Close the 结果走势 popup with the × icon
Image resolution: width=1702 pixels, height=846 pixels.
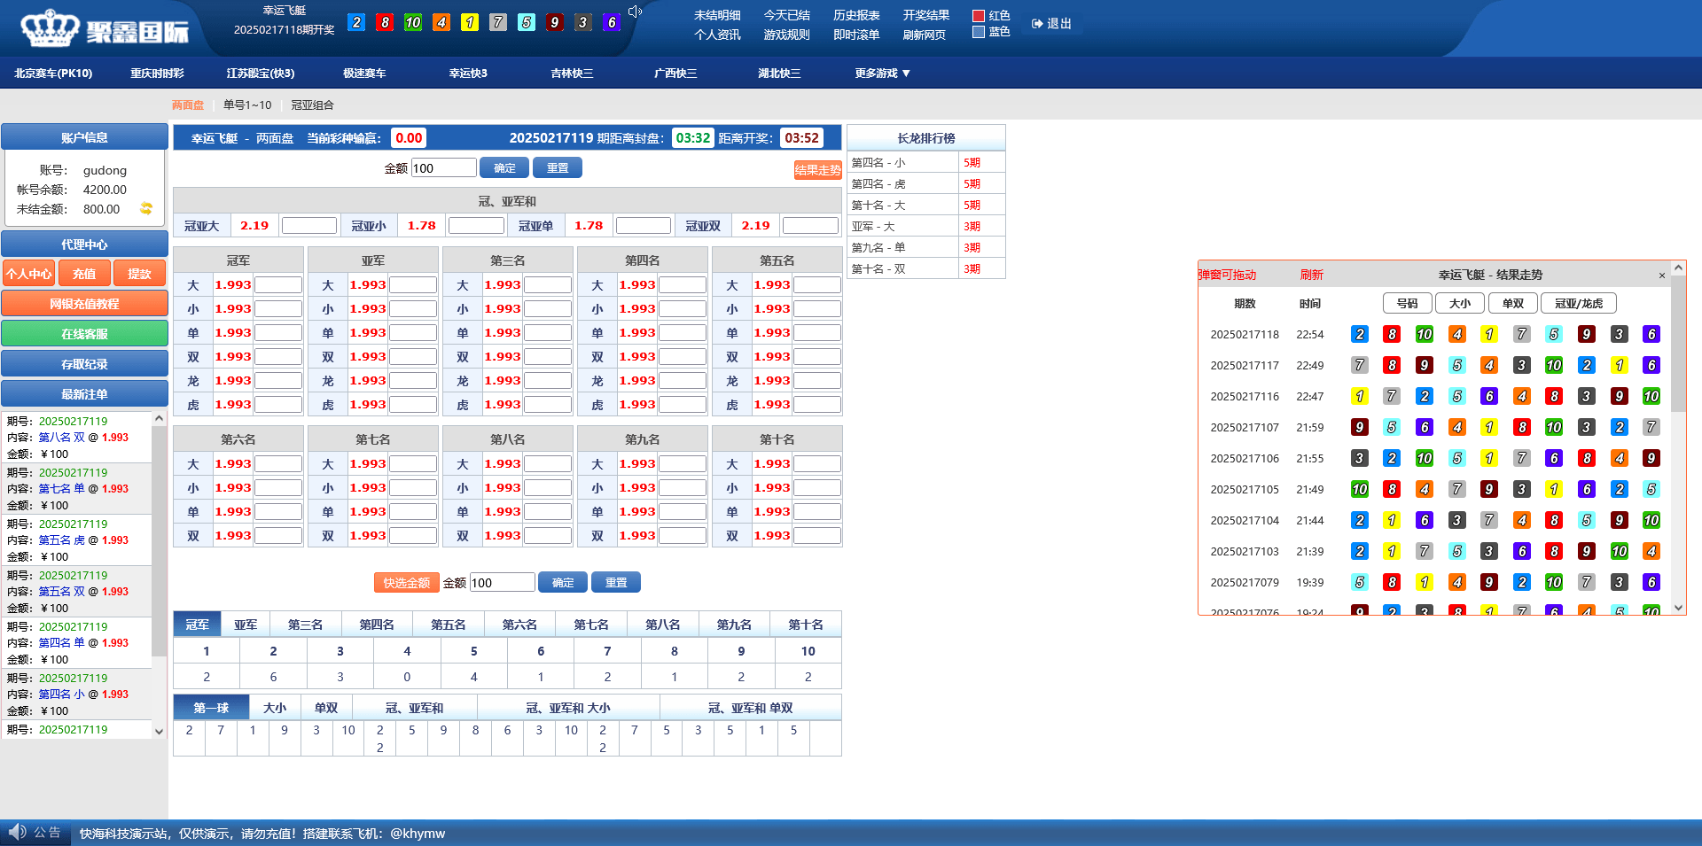pyautogui.click(x=1661, y=276)
